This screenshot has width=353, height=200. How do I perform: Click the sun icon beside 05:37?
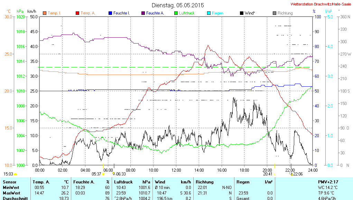[x=103, y=174]
